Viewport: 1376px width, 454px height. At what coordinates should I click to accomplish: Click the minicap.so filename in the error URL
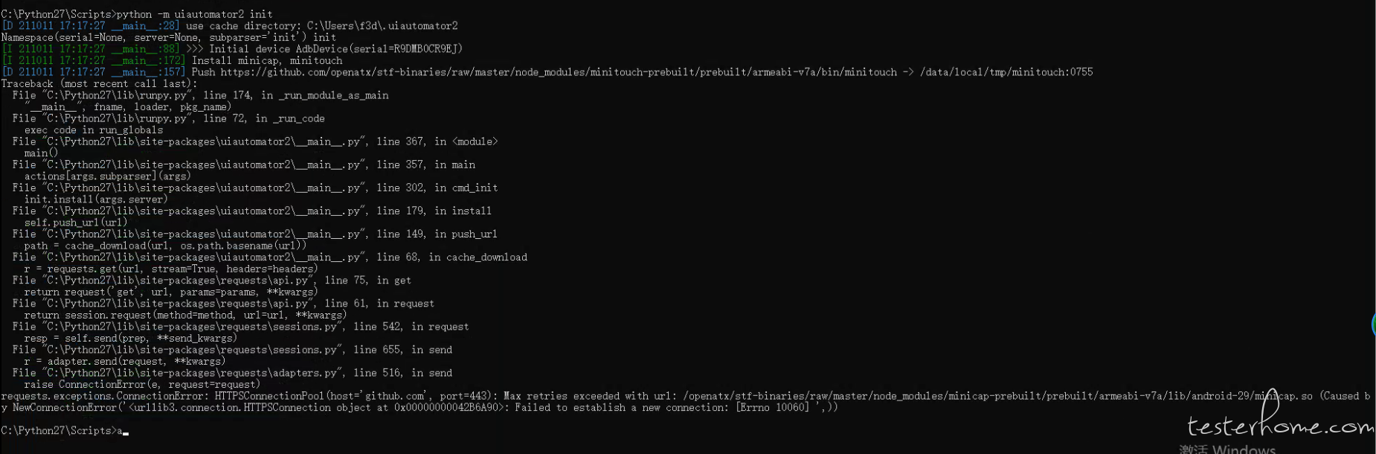(x=1284, y=396)
